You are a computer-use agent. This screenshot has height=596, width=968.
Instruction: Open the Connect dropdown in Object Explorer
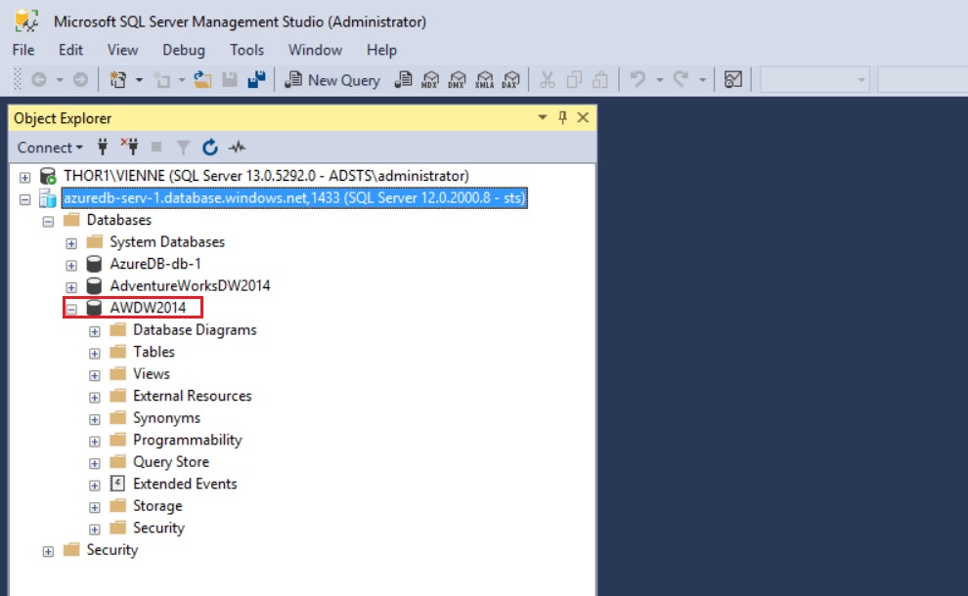point(50,148)
